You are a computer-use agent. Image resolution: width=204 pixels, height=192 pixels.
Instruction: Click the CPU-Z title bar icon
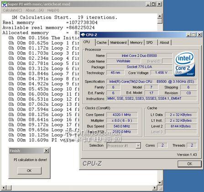pos(83,35)
